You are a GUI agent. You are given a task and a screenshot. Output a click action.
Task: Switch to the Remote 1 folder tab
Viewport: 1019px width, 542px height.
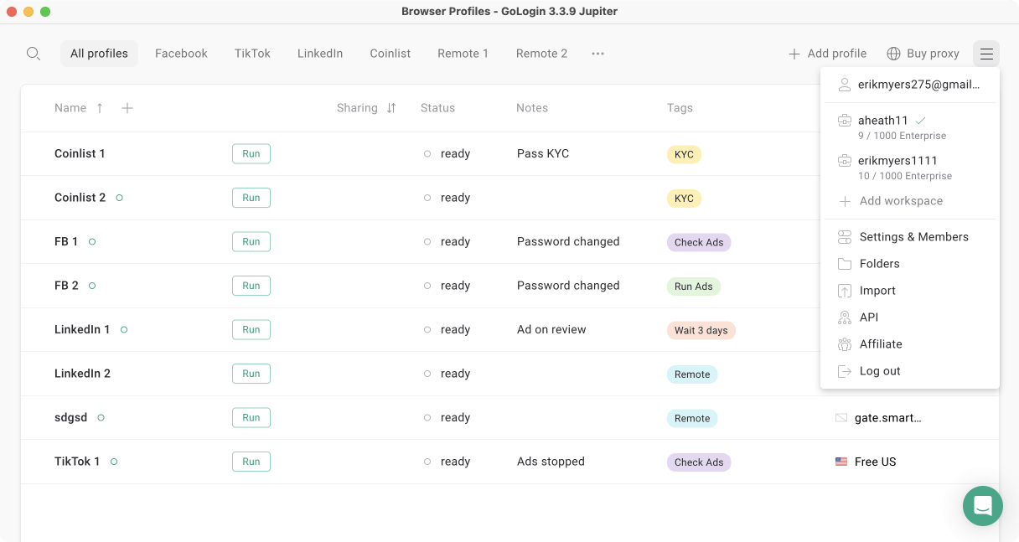463,54
